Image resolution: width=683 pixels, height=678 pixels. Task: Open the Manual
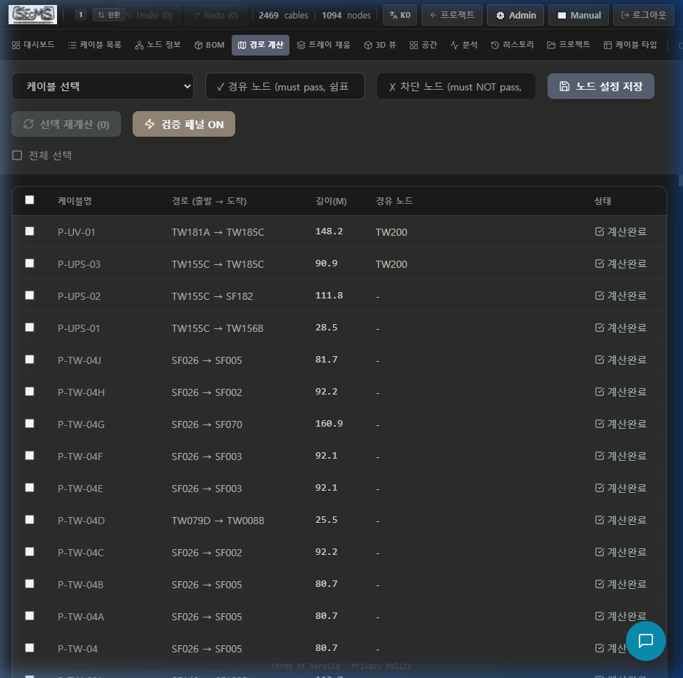[578, 15]
